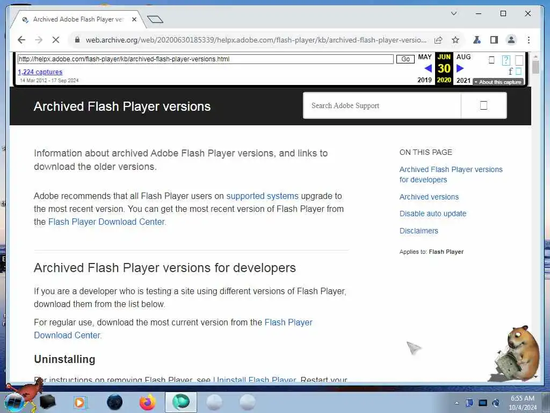Open a new browser tab
The image size is (550, 413).
[155, 19]
